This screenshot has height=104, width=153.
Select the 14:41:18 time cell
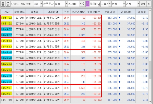click(6, 100)
